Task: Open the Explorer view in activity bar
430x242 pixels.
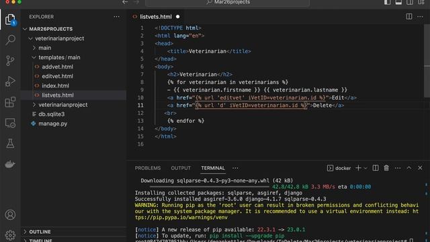Action: (x=10, y=19)
